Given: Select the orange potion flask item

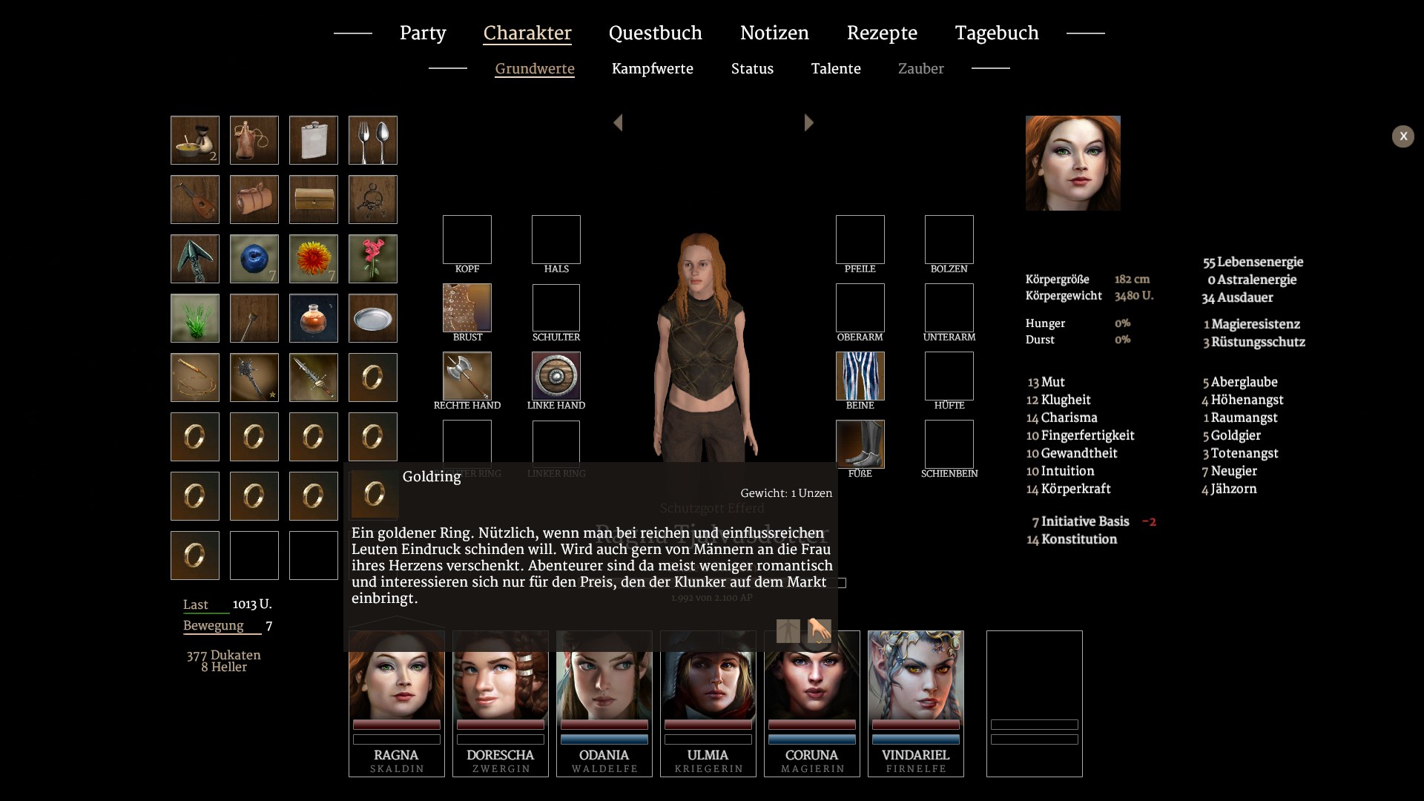Looking at the screenshot, I should (314, 318).
